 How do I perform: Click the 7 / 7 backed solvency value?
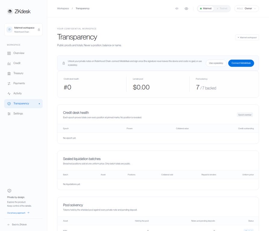[x=206, y=88]
